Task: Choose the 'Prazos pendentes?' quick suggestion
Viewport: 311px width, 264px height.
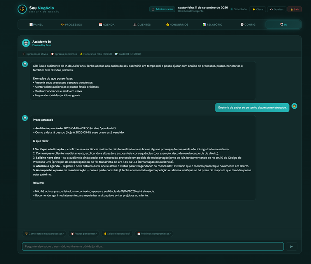Action: (x=84, y=234)
